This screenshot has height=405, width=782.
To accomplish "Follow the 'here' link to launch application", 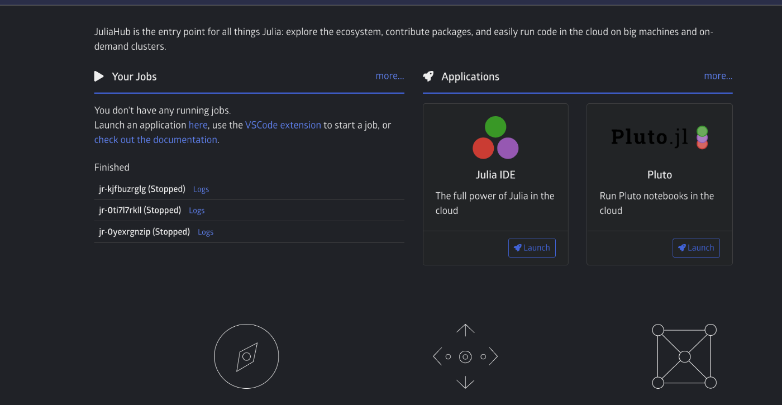I will [198, 125].
